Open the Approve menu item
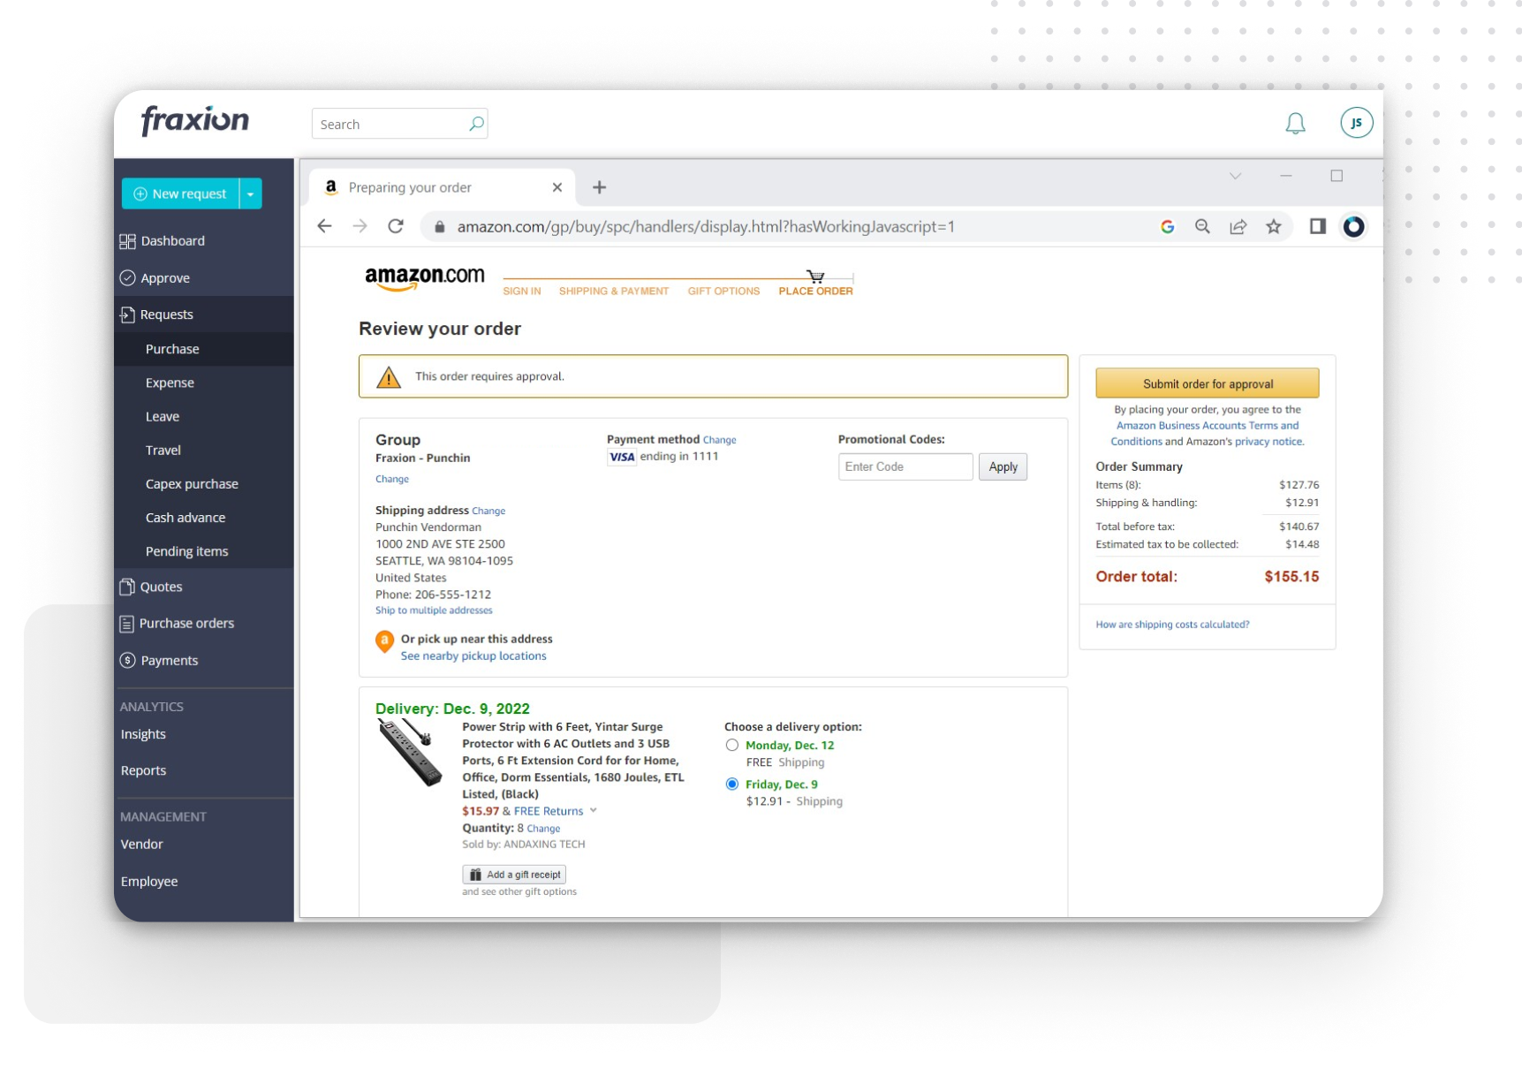This screenshot has height=1069, width=1522. [165, 278]
